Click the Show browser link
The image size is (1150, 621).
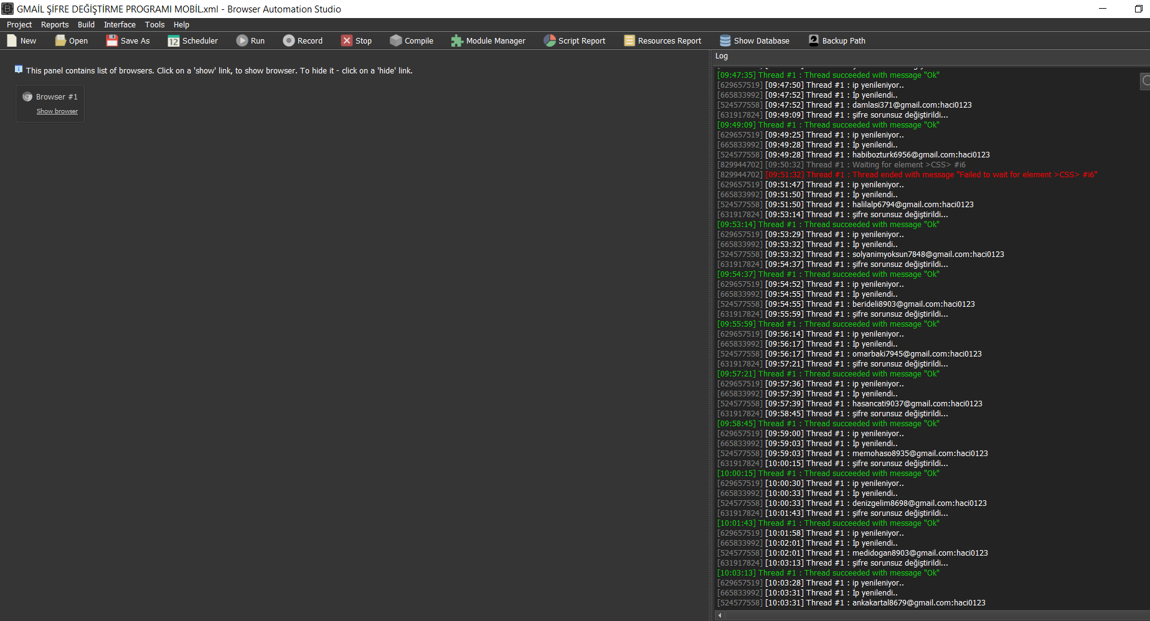[x=57, y=111]
